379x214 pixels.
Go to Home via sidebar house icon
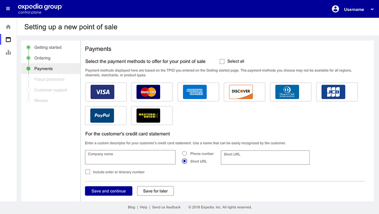[8, 27]
